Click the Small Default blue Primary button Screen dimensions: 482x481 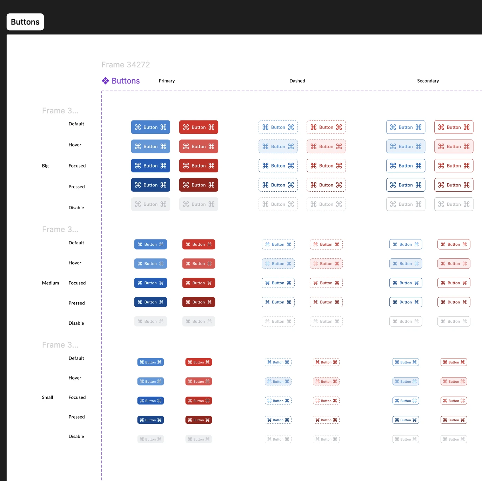click(150, 362)
